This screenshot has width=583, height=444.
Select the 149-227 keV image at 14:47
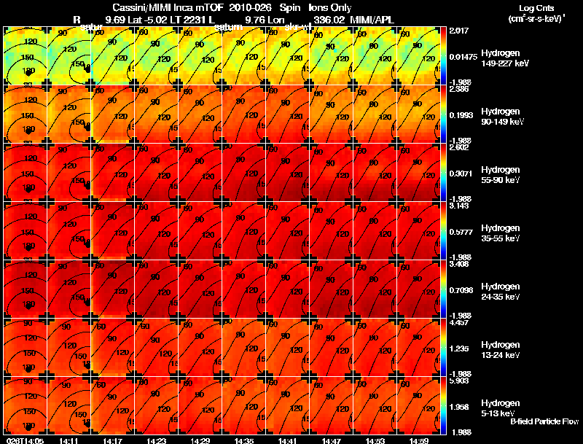(332, 56)
